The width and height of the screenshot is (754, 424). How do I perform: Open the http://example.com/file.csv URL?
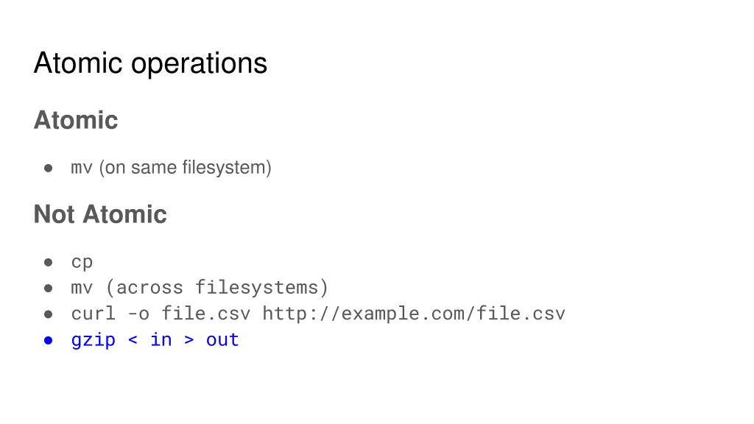pos(414,314)
